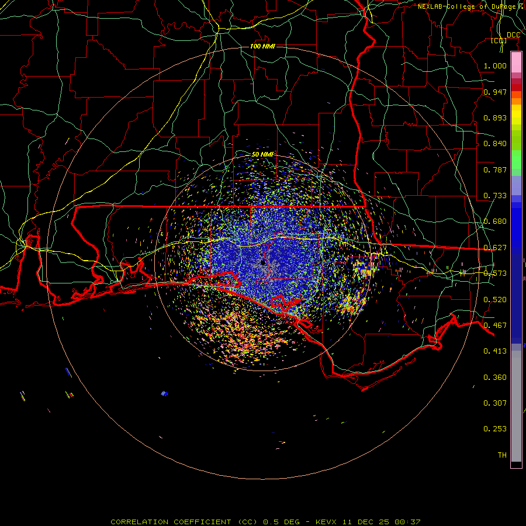Screen dimensions: 526x526
Task: Click the 0.413 scale value
Action: 495,351
